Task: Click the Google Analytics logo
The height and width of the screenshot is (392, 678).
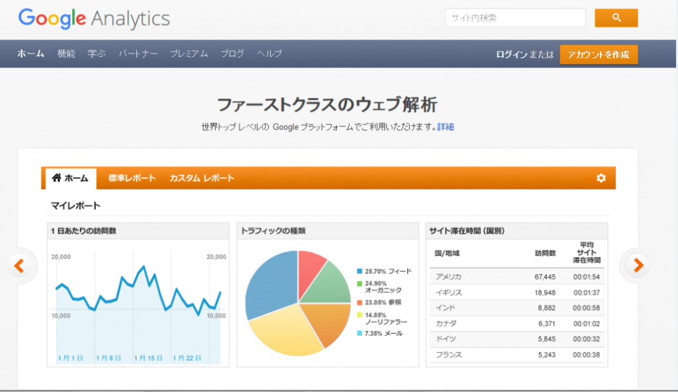Action: [x=94, y=19]
